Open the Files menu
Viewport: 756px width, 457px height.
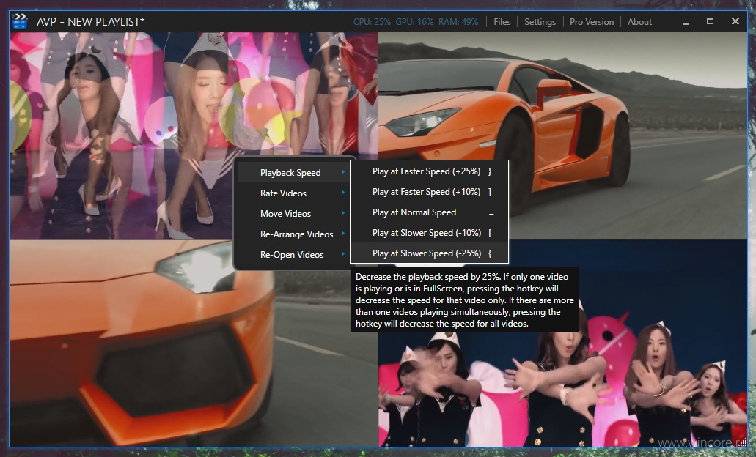point(502,22)
